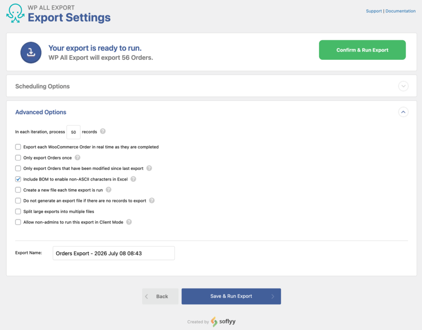This screenshot has height=330, width=422.
Task: Open the Documentation link
Action: pyautogui.click(x=401, y=11)
